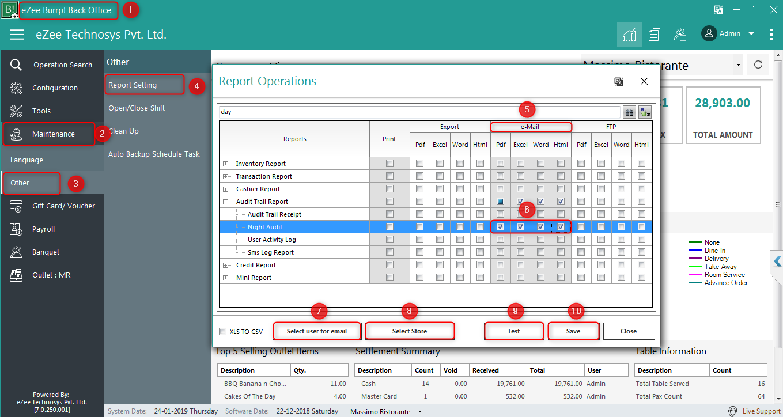Open Banquet in sidebar
Screen dimensions: 783x417
46,252
